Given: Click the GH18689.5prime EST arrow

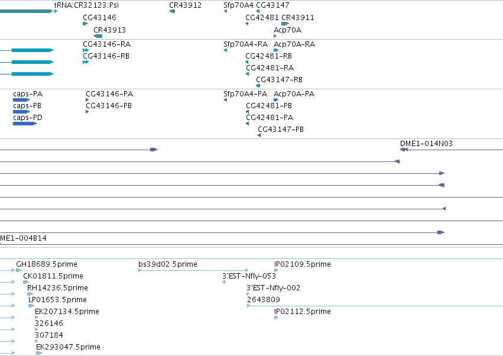Looking at the screenshot, I should pyautogui.click(x=18, y=270).
